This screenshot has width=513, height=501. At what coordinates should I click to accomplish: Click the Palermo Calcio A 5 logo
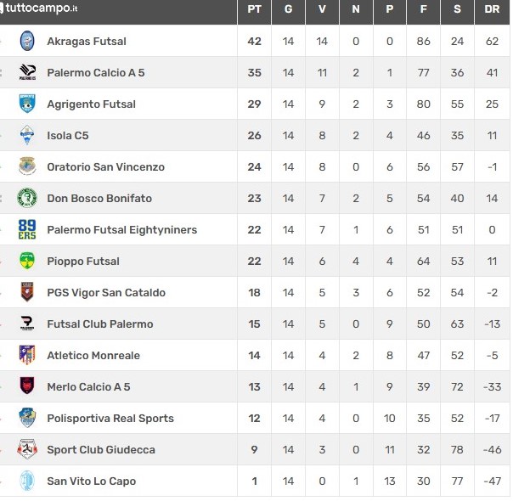27,72
